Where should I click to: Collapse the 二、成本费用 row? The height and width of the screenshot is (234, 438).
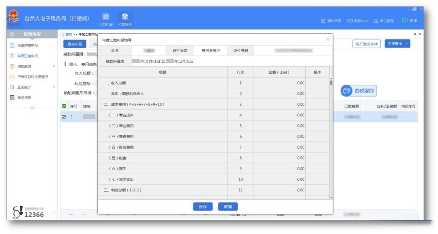(x=101, y=104)
